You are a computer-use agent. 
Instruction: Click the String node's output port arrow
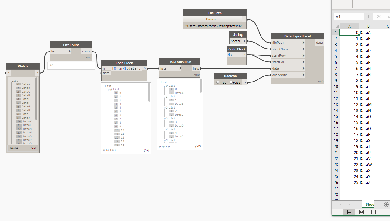tap(244, 41)
